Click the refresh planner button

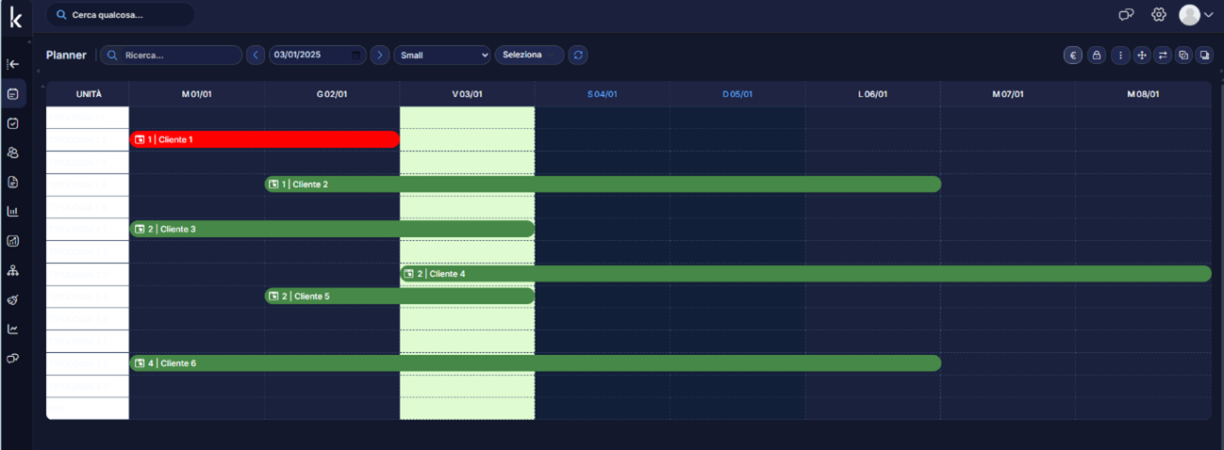(x=578, y=56)
